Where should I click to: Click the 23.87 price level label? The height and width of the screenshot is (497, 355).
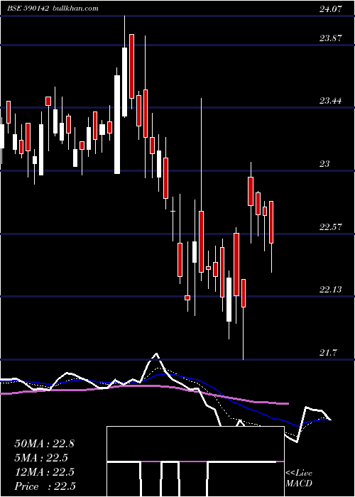point(331,38)
